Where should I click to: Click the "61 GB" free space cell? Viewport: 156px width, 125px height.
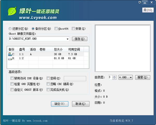[x=72, y=58]
